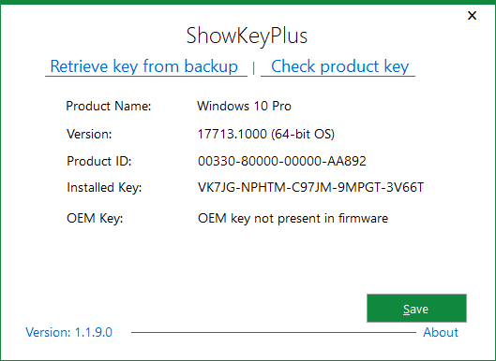Image resolution: width=496 pixels, height=361 pixels.
Task: Click the OEM key not present message
Action: (293, 218)
